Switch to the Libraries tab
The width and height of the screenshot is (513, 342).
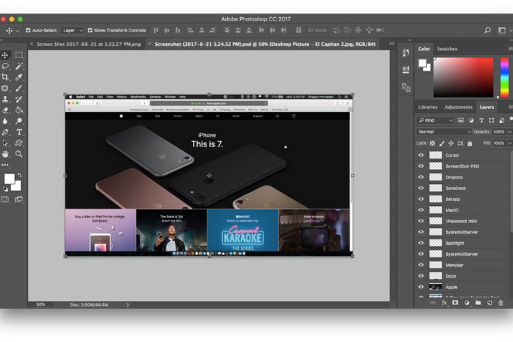[428, 107]
